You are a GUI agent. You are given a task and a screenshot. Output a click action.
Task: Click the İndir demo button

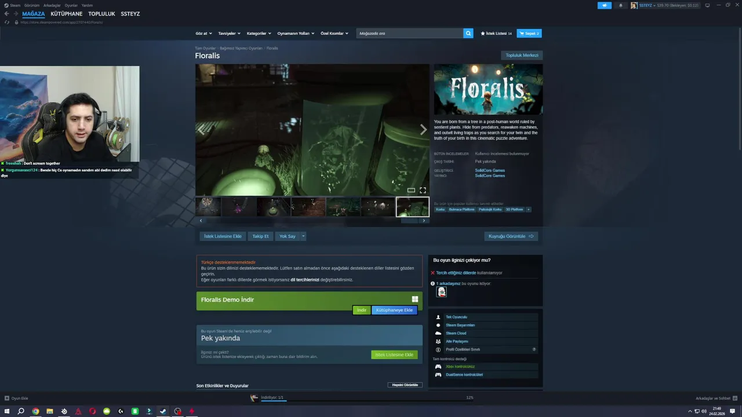coord(361,310)
